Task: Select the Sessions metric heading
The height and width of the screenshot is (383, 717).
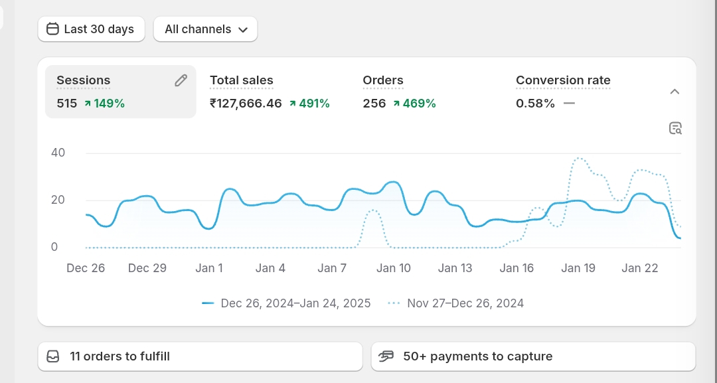Action: (x=84, y=80)
